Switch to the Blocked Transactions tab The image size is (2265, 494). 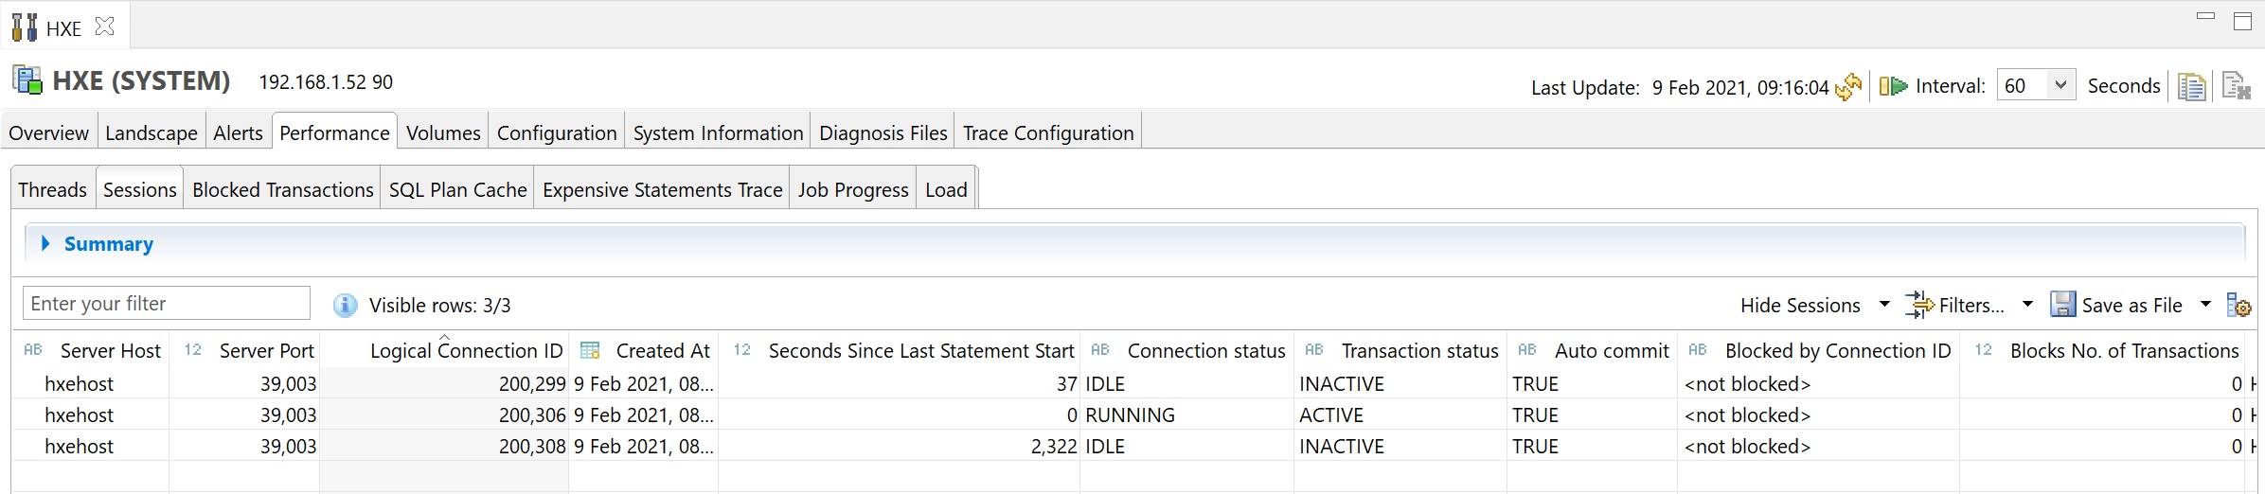click(282, 190)
